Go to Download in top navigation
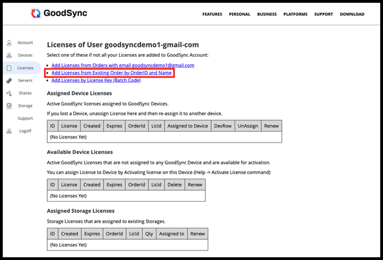Screen dimensions: 383x260 pos(353,14)
